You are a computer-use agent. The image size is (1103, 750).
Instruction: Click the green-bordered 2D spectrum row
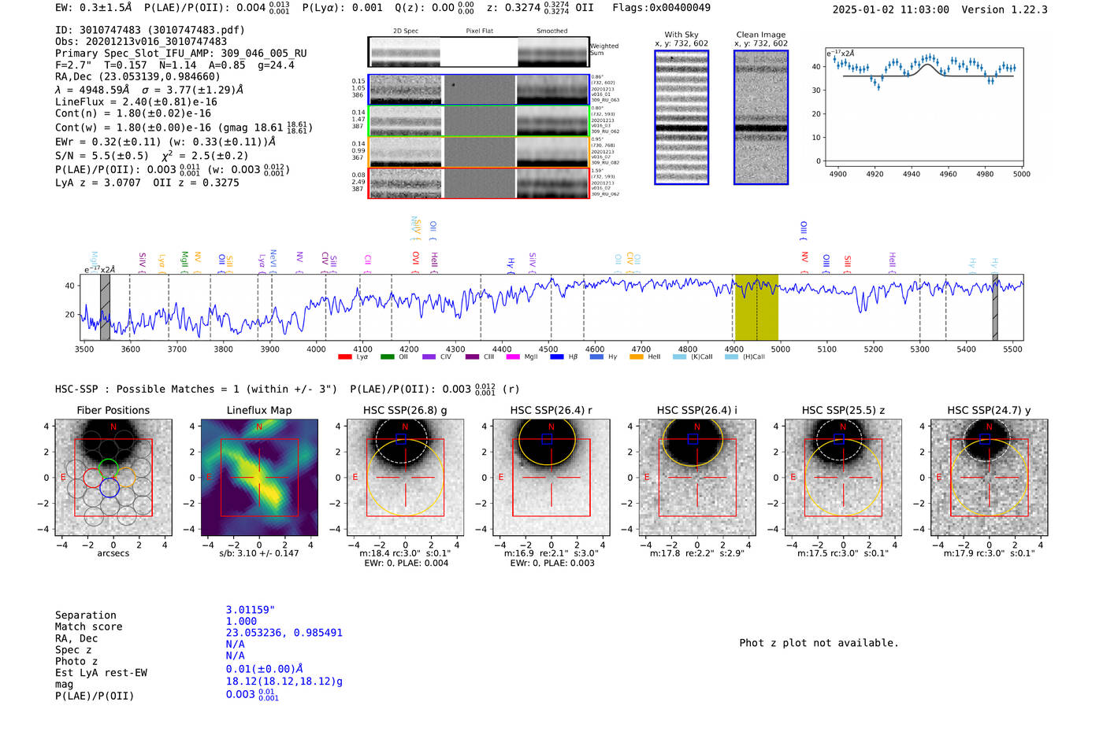pyautogui.click(x=479, y=121)
